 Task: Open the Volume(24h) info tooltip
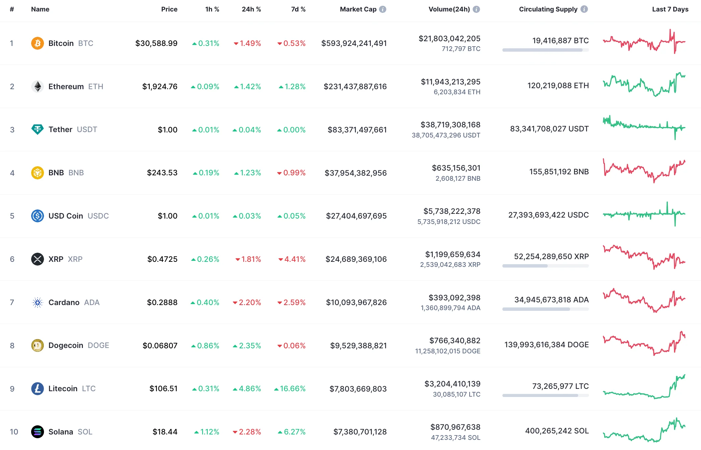tap(477, 9)
